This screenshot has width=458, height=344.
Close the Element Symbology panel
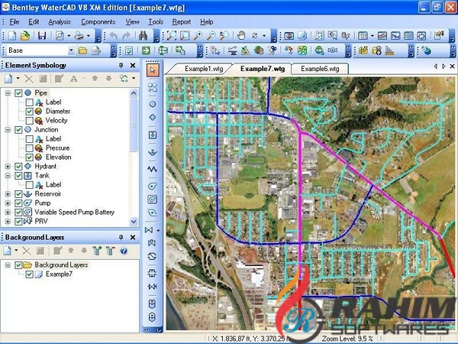pos(133,65)
